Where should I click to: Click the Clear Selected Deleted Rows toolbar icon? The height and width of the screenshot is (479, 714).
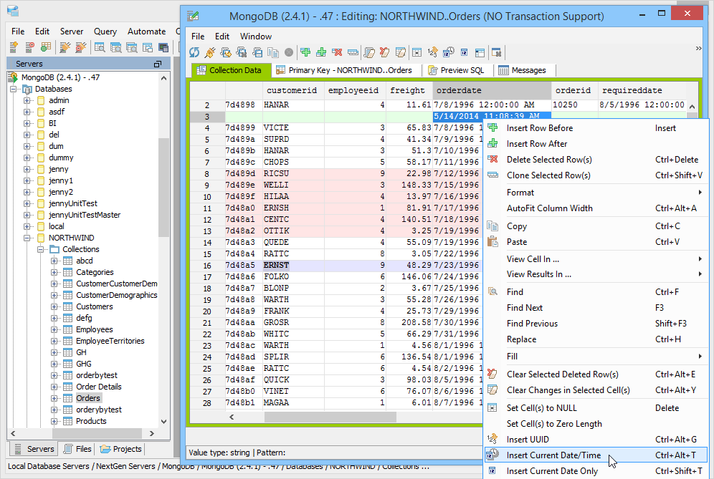tap(385, 52)
